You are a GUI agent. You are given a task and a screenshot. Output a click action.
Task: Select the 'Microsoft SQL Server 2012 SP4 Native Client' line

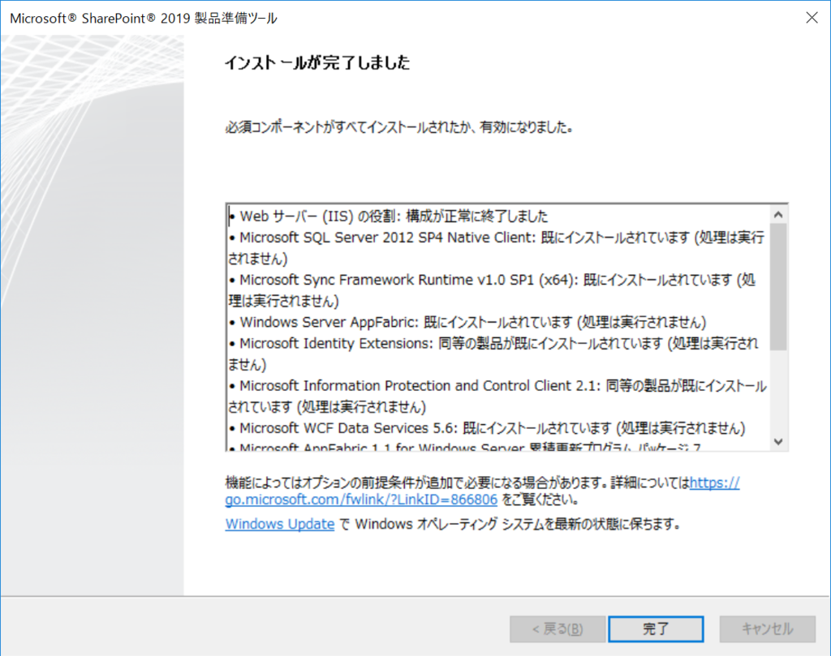[x=497, y=248]
